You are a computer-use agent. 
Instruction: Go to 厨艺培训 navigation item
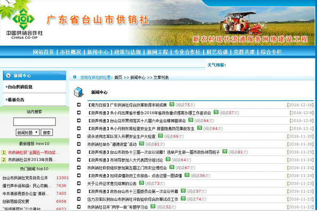click(217, 52)
